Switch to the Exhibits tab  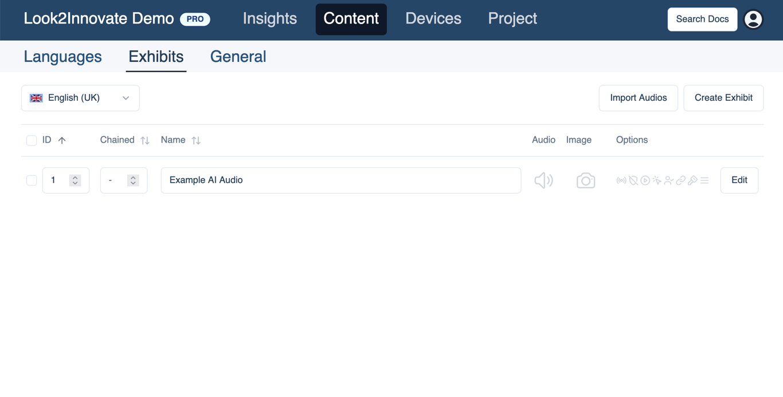point(156,57)
